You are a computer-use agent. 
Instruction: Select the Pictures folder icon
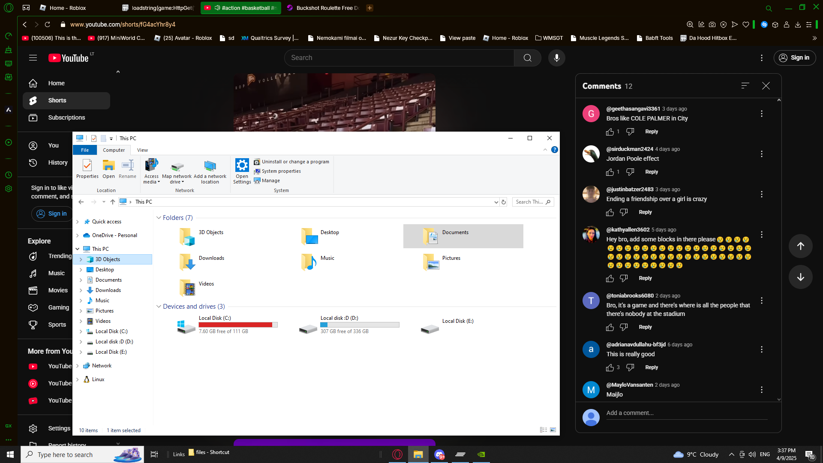(x=431, y=262)
